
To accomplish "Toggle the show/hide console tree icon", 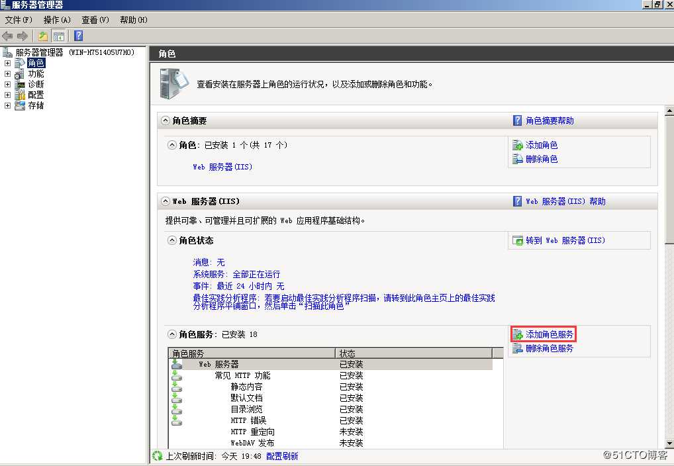I will tap(58, 36).
